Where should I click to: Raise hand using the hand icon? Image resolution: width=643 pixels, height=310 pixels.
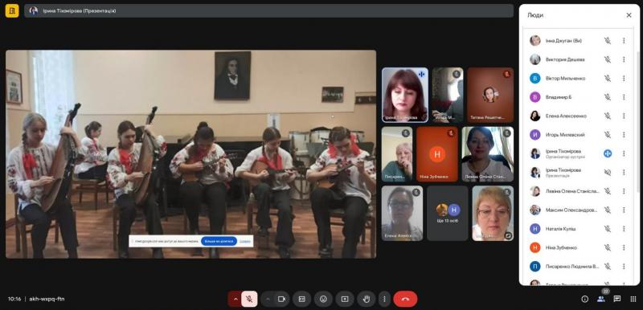click(x=367, y=299)
